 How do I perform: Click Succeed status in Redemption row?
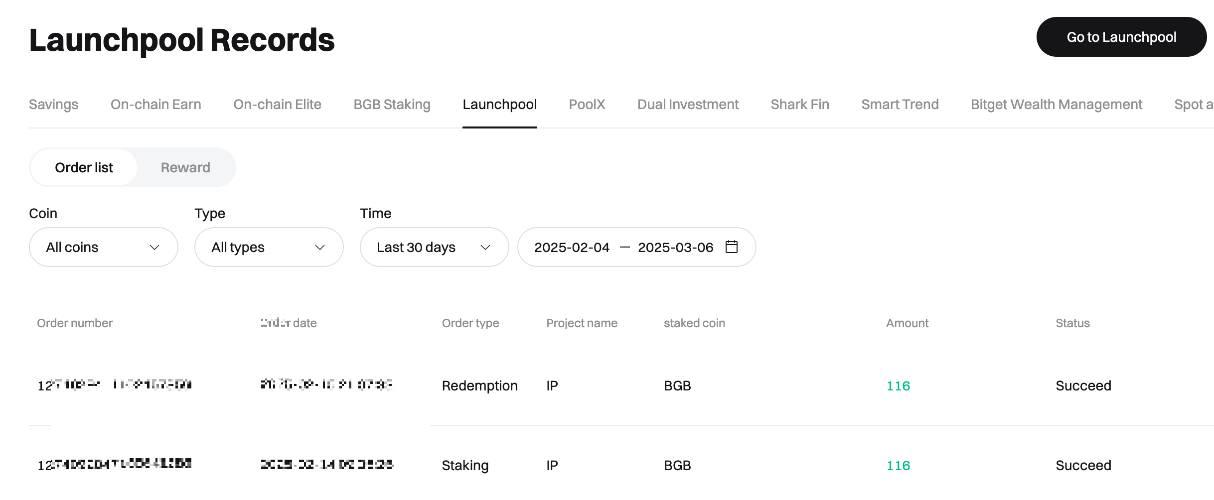(1083, 386)
